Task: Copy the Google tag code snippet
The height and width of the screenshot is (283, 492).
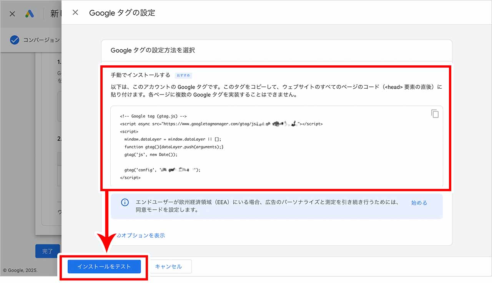Action: 435,114
